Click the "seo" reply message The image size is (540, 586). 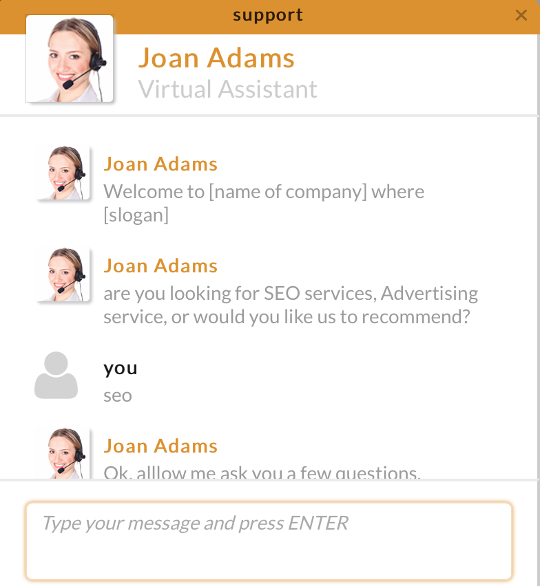[x=118, y=395]
